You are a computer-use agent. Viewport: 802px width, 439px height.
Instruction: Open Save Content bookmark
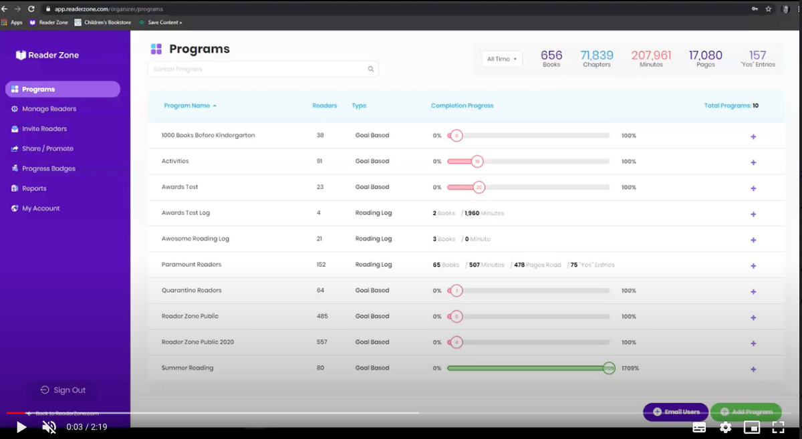160,22
